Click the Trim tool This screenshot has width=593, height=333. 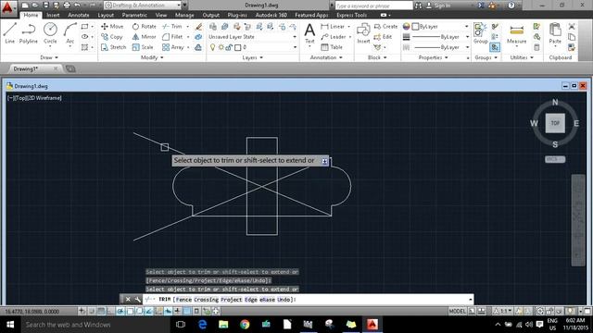[x=172, y=27]
